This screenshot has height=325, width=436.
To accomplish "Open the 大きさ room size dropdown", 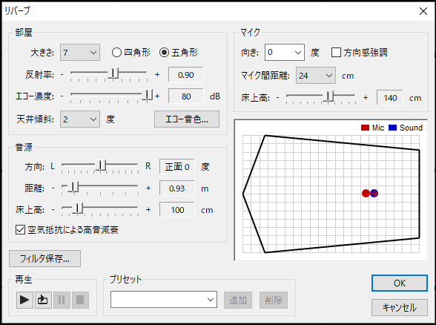I will click(80, 52).
